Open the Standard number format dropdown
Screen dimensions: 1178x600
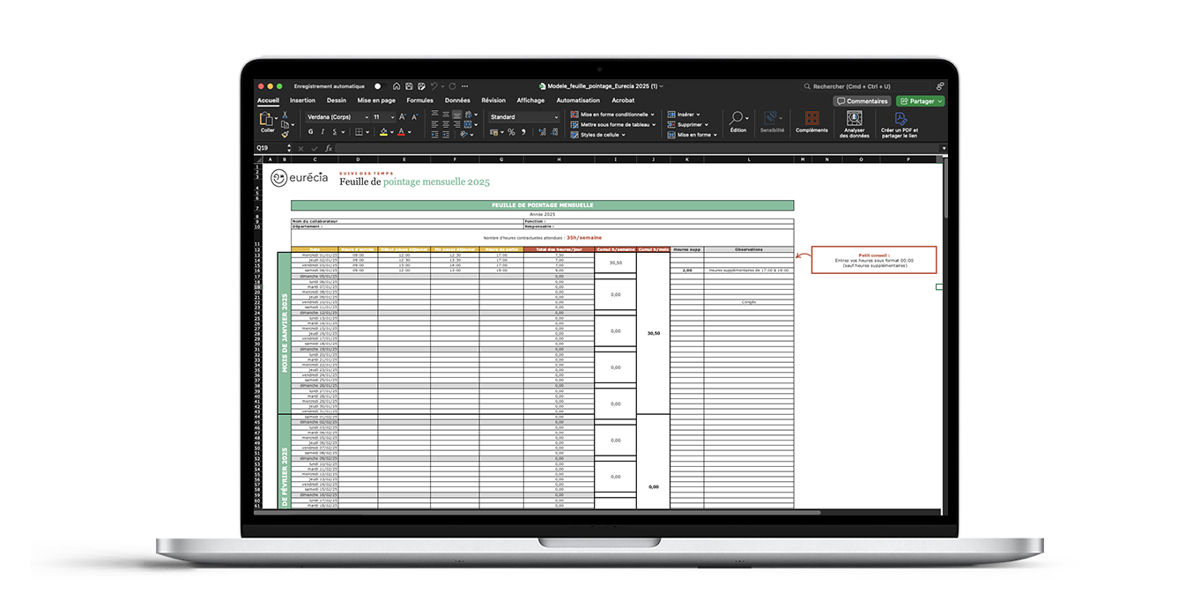[x=524, y=117]
